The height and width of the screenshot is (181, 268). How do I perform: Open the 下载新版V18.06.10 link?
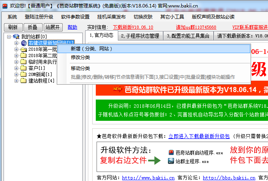coord(133,27)
